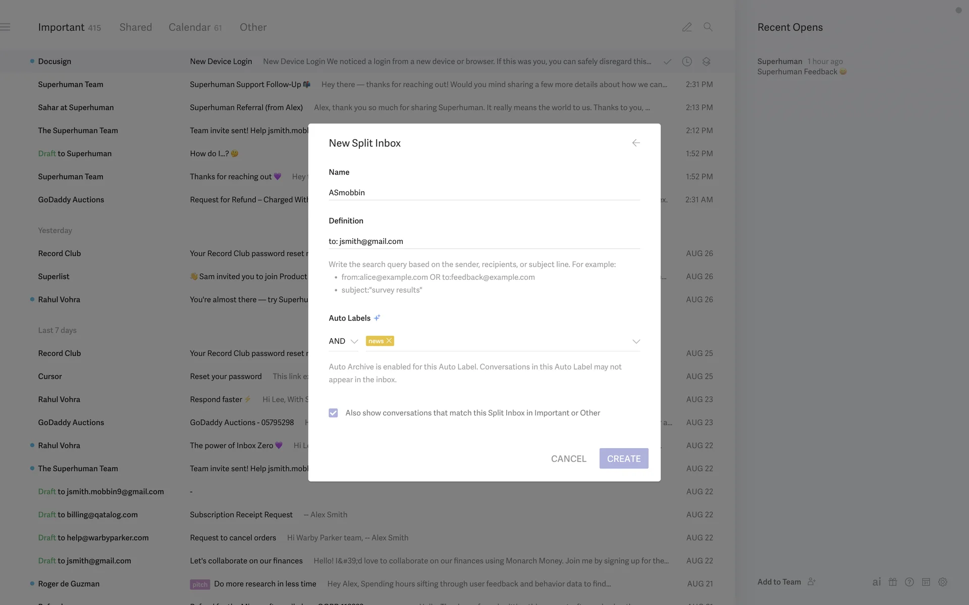This screenshot has height=605, width=969.
Task: Click the help question mark icon
Action: (x=909, y=582)
